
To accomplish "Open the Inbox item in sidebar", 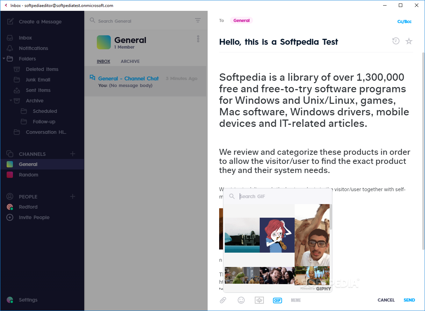I will 25,38.
